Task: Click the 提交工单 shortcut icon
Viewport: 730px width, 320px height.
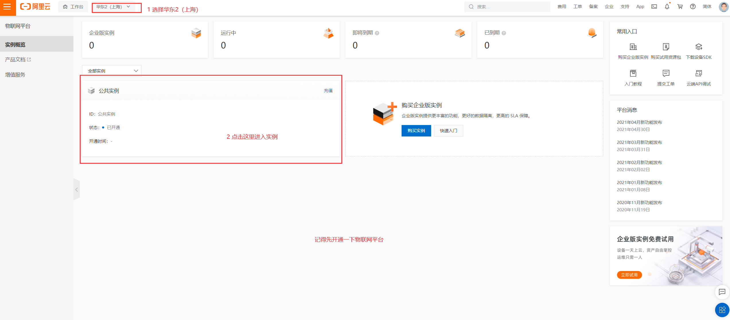Action: [x=666, y=74]
